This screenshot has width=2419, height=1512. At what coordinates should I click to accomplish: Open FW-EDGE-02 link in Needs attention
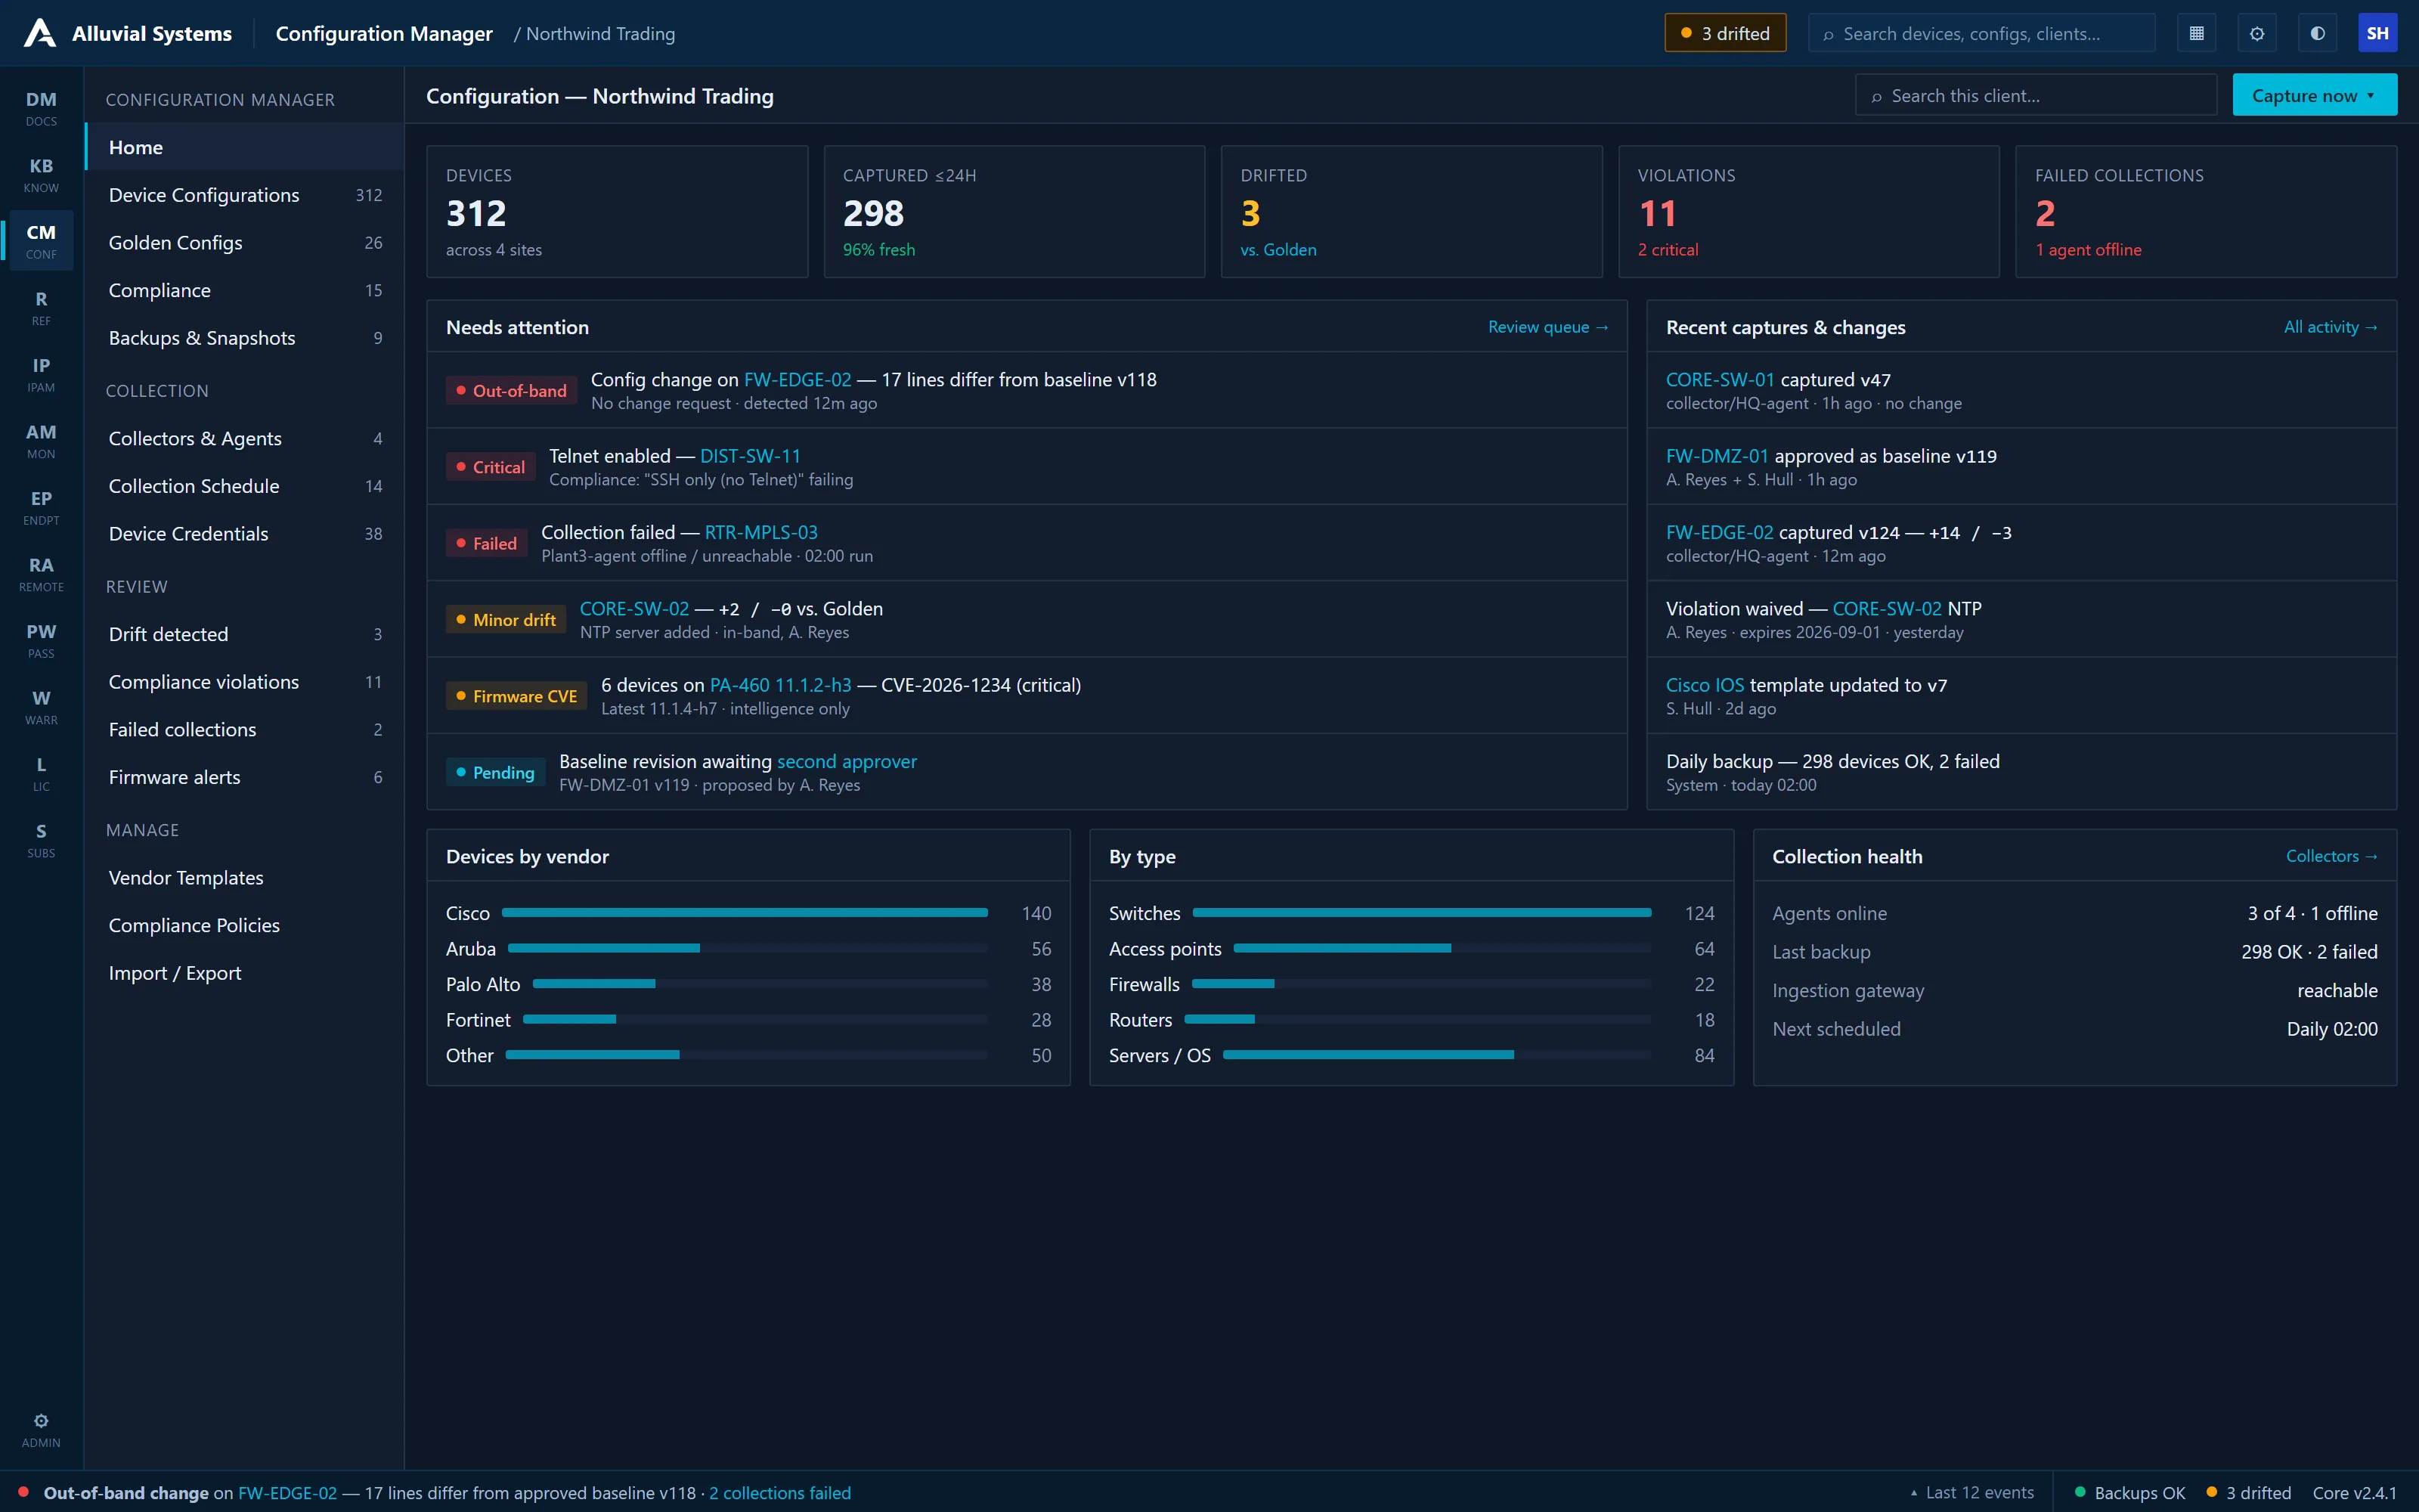tap(798, 379)
